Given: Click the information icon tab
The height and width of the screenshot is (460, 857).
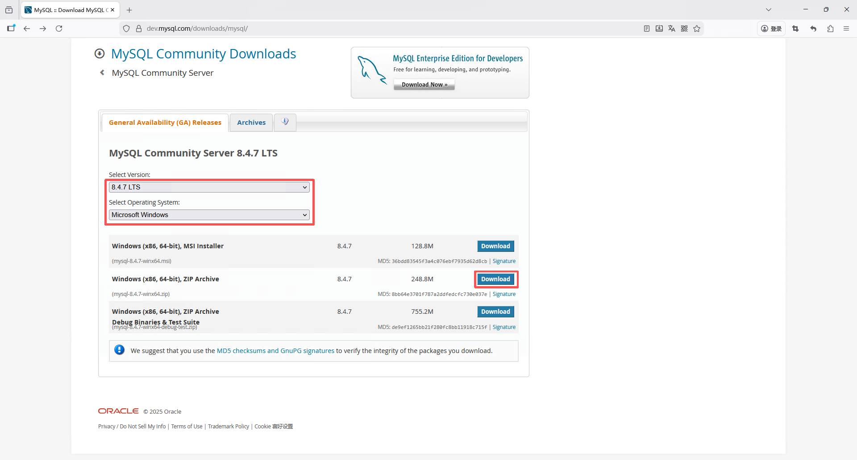Looking at the screenshot, I should 285,122.
